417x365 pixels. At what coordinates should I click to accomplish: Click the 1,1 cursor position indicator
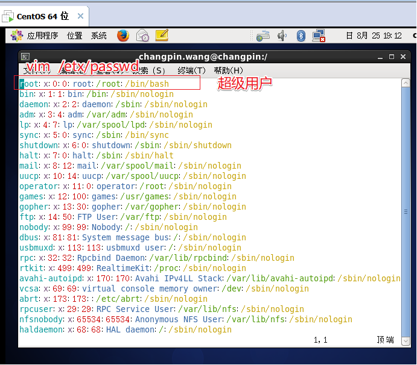click(320, 340)
